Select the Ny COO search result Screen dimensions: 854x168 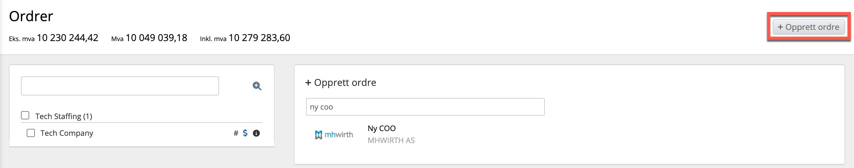pos(381,128)
